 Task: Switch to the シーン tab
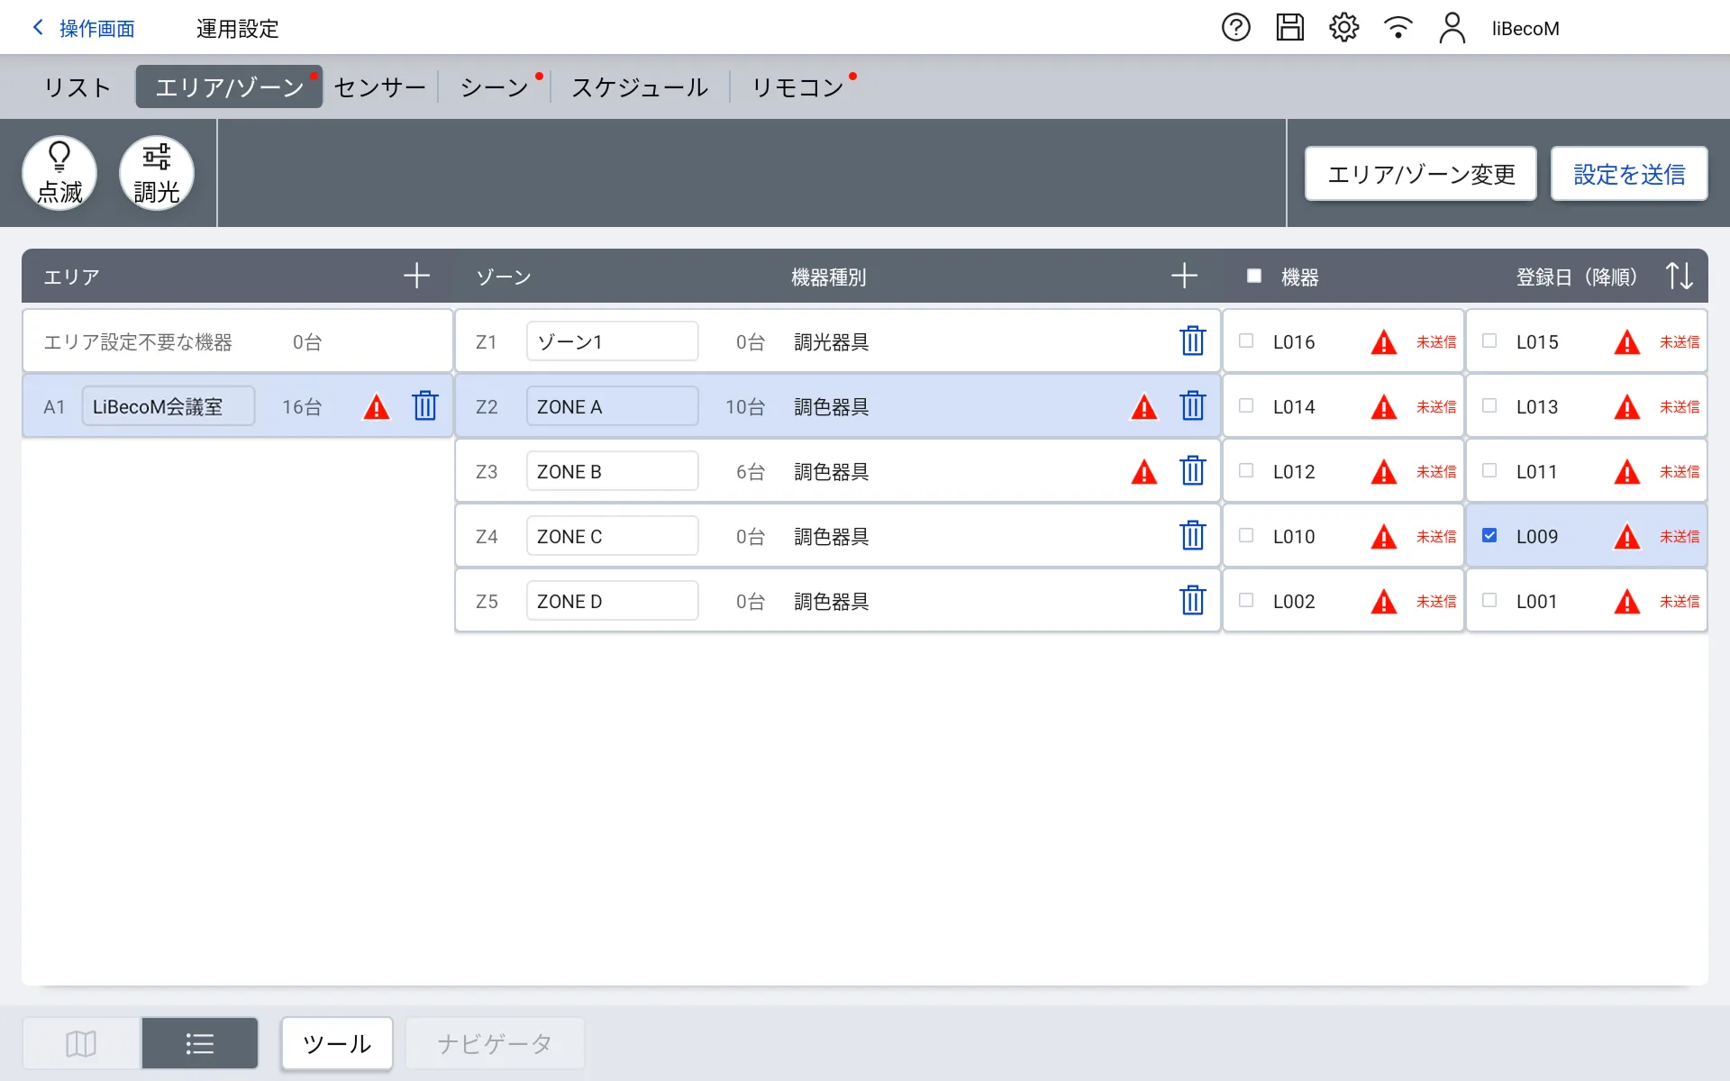tap(494, 87)
